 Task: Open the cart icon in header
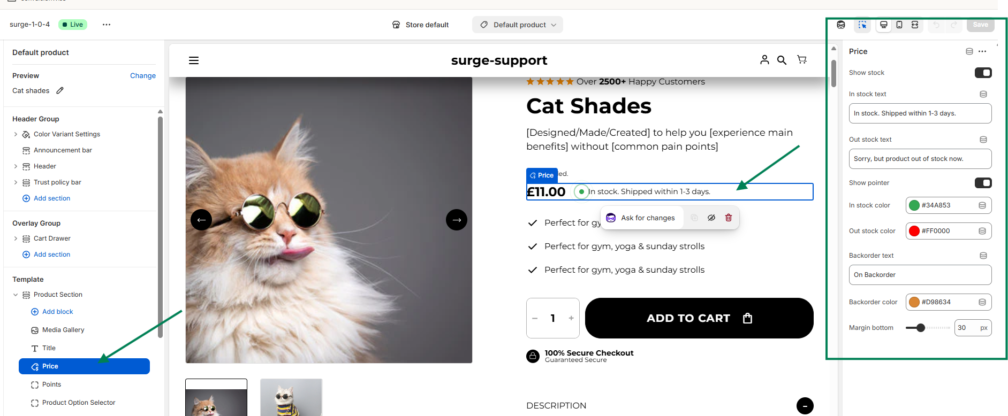click(802, 60)
